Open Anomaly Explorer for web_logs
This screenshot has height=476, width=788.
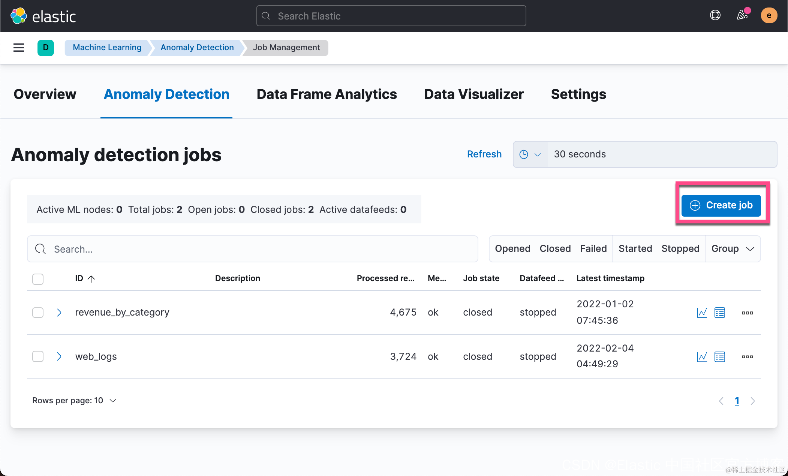[719, 357]
